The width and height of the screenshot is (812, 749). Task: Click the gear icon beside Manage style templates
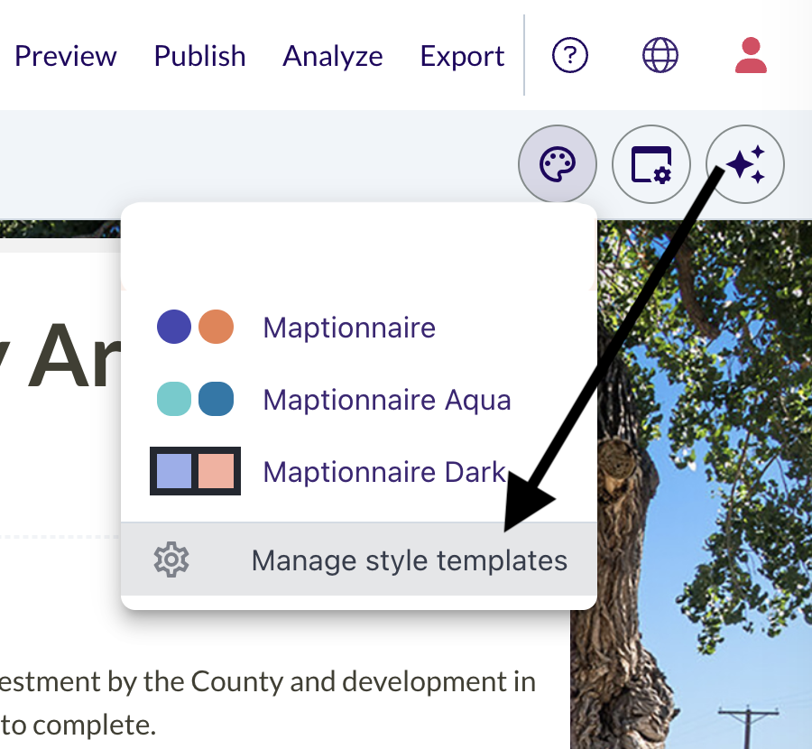coord(171,559)
